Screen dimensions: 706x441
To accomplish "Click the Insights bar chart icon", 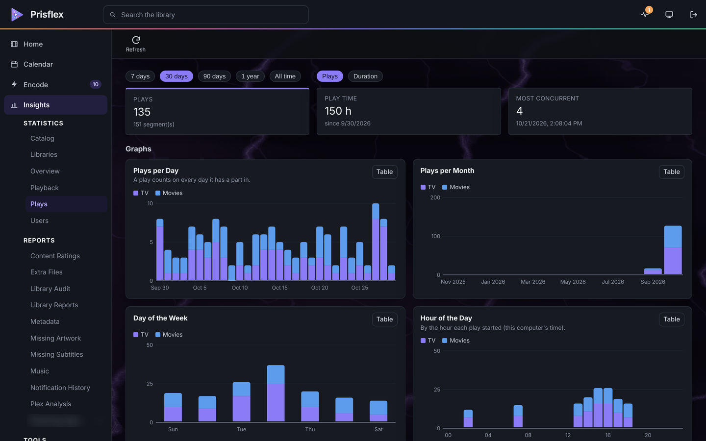I will pyautogui.click(x=14, y=105).
